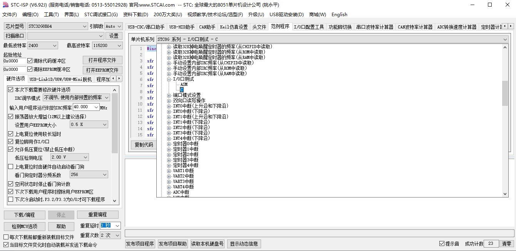Click the 清零 counter reset button
This screenshot has width=516, height=251.
pyautogui.click(x=506, y=244)
